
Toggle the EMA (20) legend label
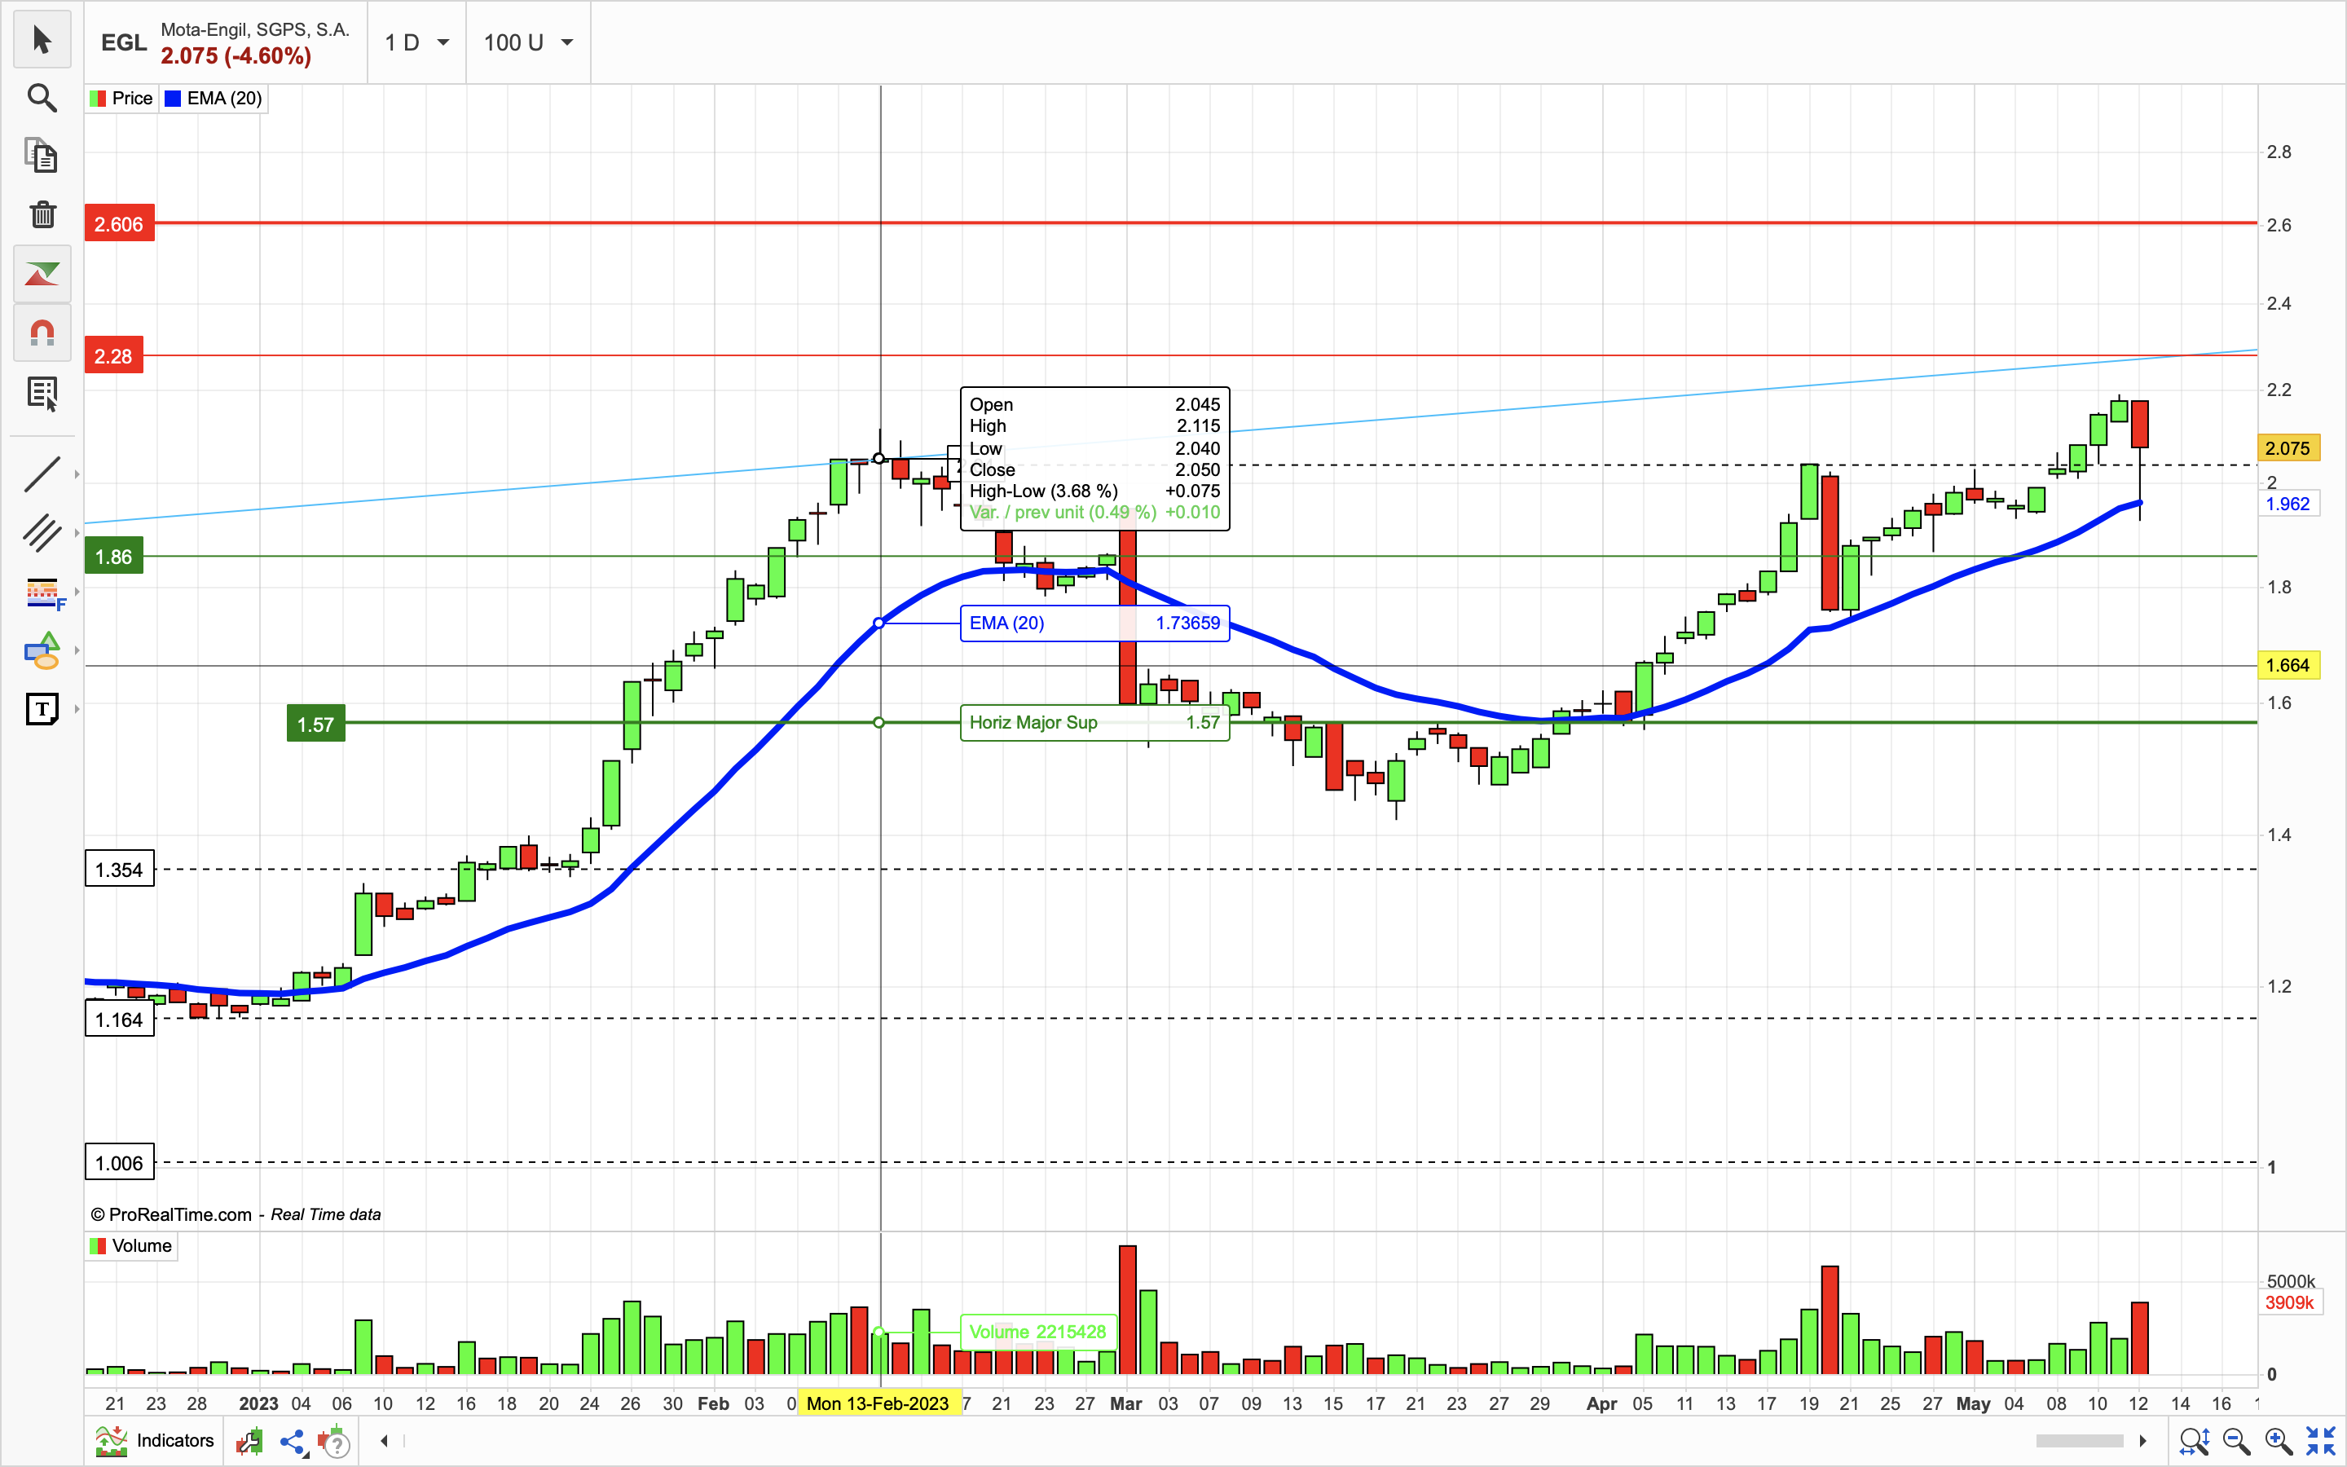tap(214, 98)
